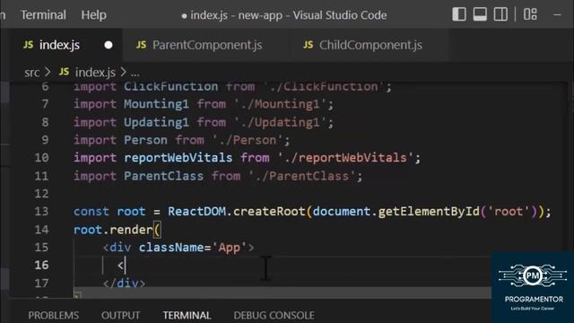The height and width of the screenshot is (323, 574).
Task: Click 'getElementById' on line 13
Action: coord(429,212)
